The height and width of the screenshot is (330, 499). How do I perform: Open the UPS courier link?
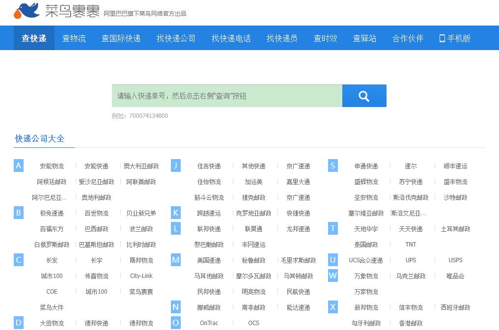(x=410, y=260)
